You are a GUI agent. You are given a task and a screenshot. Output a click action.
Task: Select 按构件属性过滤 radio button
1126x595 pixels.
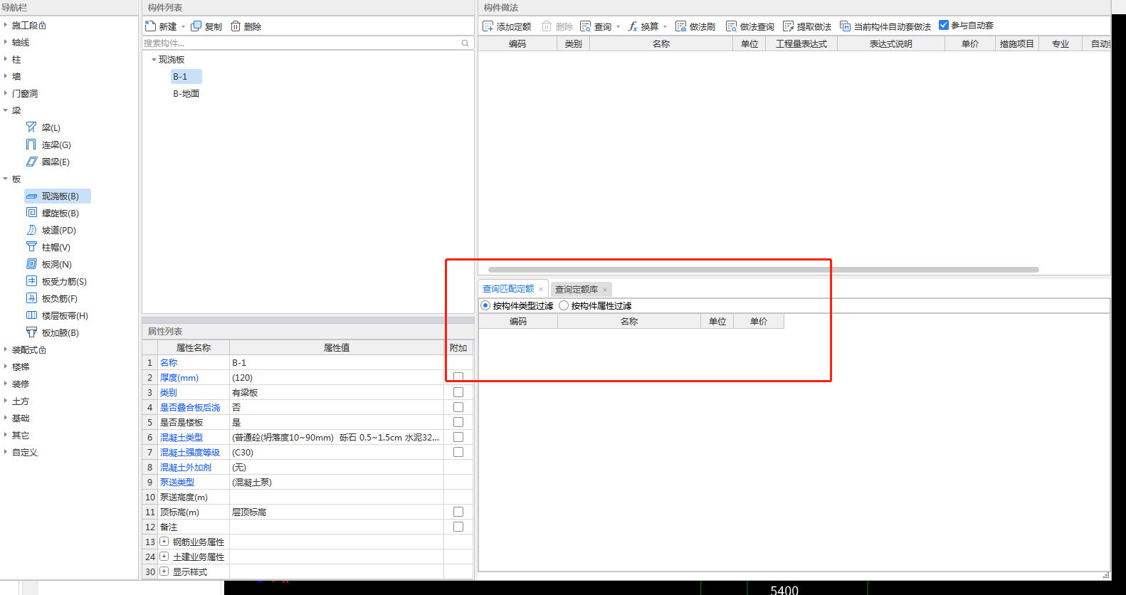tap(564, 305)
